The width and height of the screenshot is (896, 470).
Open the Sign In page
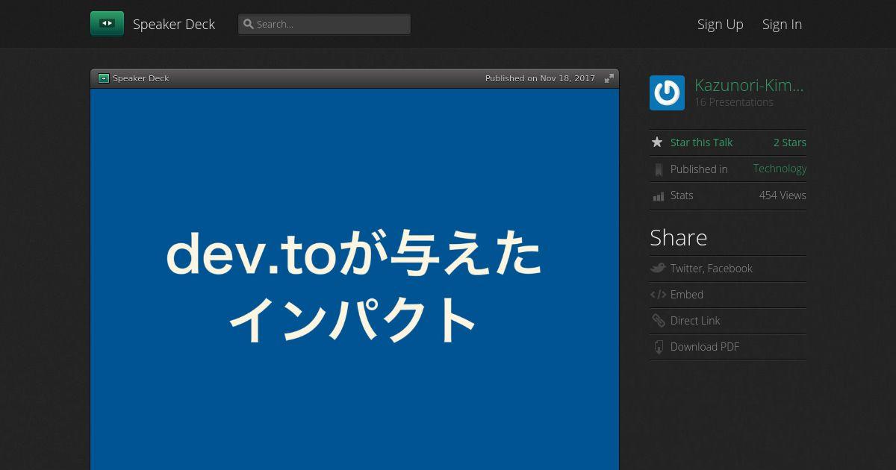coord(782,24)
